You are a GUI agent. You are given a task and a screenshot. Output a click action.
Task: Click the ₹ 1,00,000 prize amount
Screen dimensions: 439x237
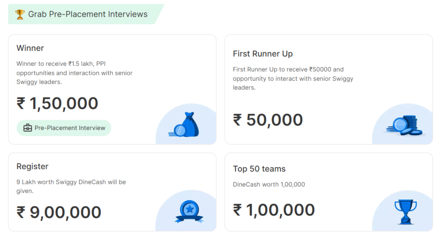pyautogui.click(x=274, y=210)
